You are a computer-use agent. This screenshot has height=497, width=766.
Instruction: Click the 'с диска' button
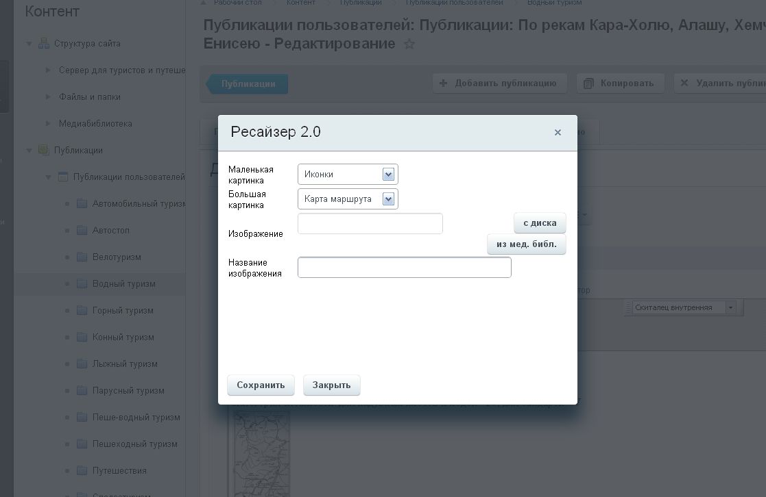point(540,223)
